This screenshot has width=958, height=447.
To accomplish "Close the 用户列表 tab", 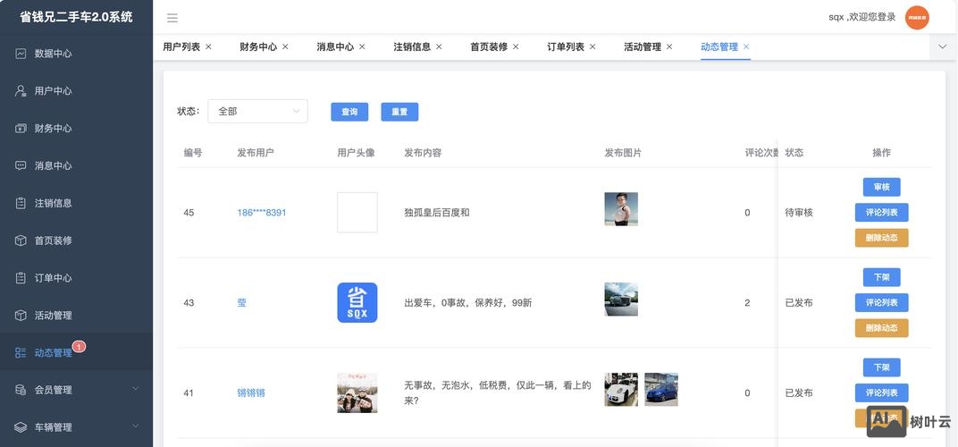I will point(208,47).
